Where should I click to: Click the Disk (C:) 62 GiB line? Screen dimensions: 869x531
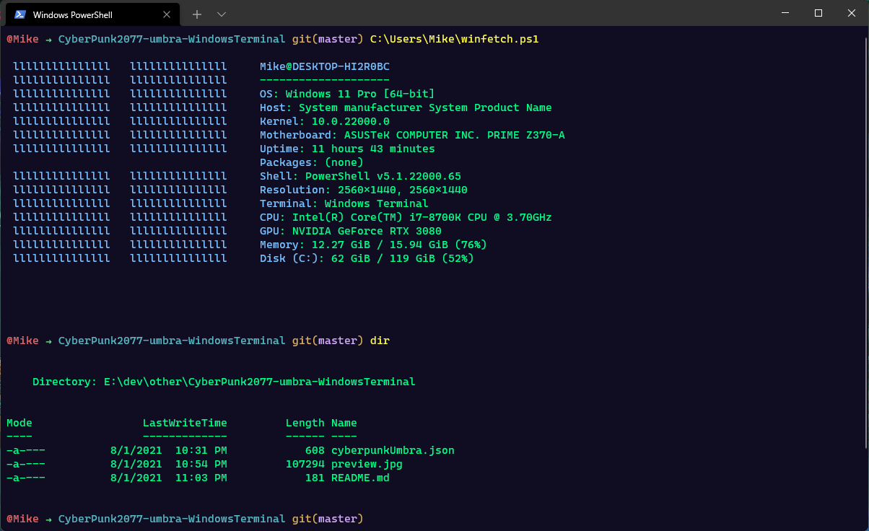[367, 258]
